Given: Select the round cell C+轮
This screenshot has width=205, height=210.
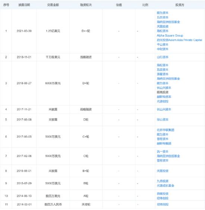Looking at the screenshot, I should [x=86, y=137].
